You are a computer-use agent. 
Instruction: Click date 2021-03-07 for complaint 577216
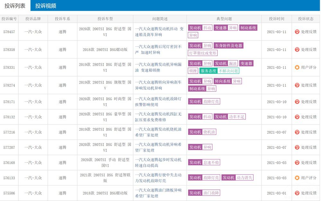[x=277, y=132]
